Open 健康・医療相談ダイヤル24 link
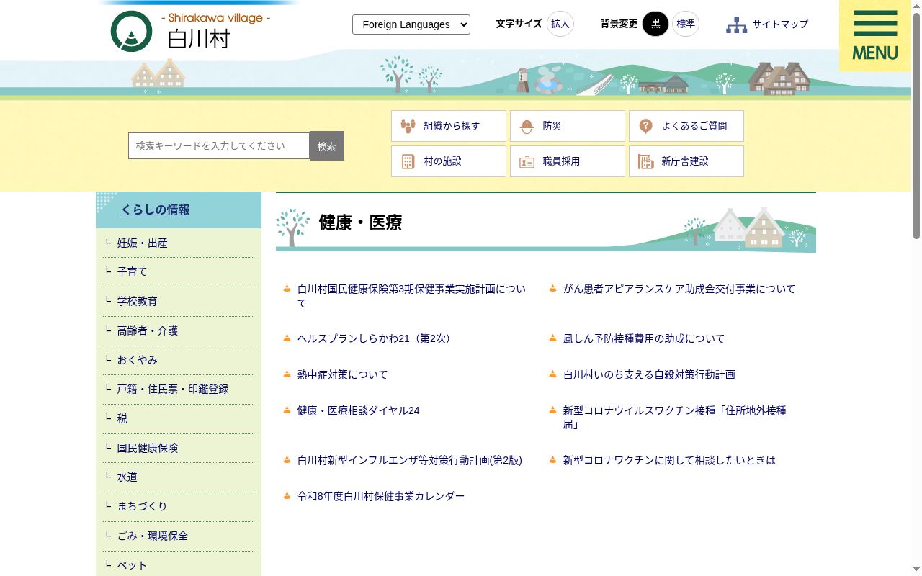 tap(359, 410)
